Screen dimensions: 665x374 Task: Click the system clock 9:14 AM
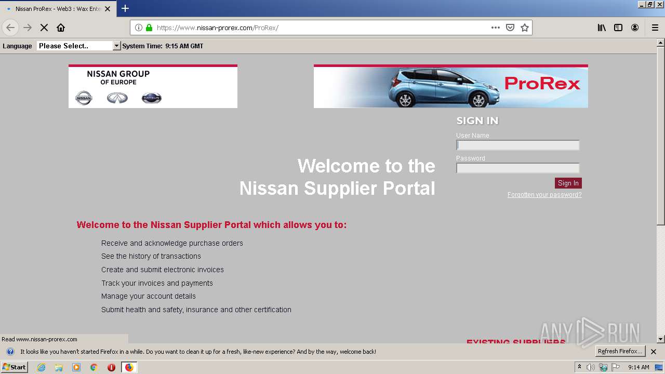(x=639, y=367)
